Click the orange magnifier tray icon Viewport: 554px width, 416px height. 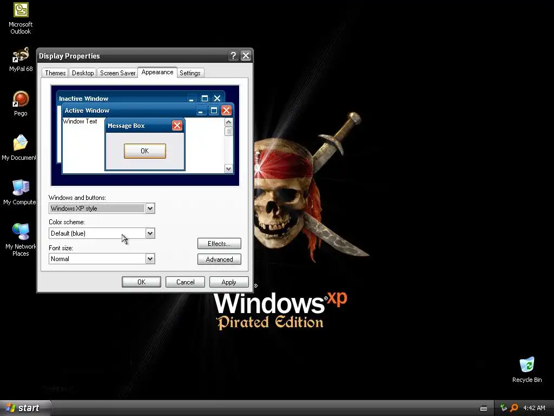coord(514,408)
